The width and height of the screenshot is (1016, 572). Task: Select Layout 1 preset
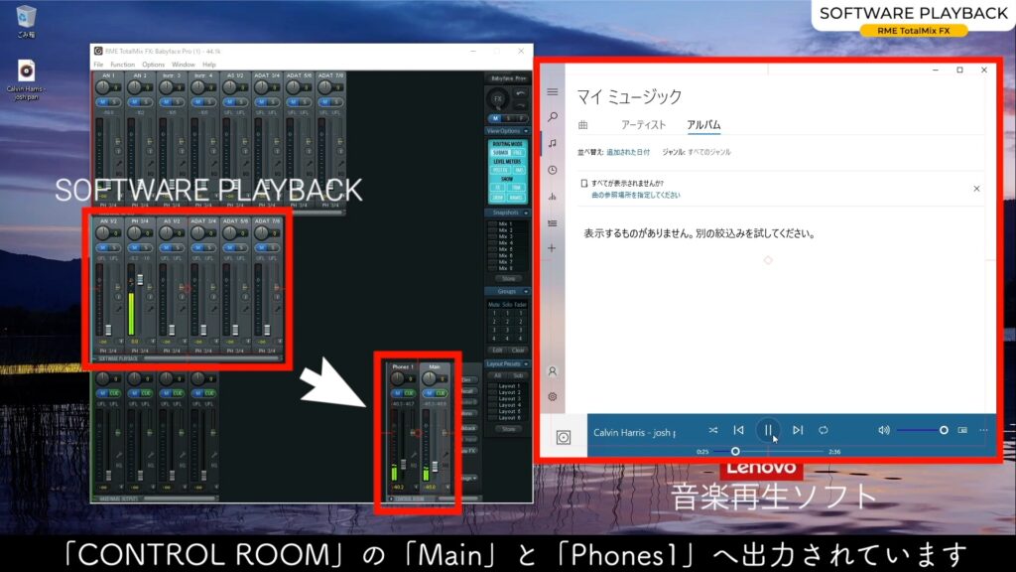coord(508,386)
